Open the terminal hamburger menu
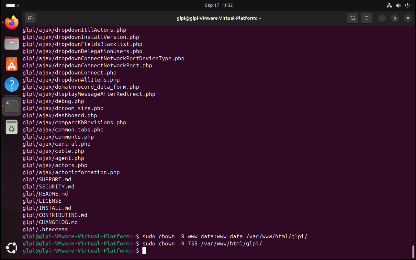Screen dimensions: 416x260 (366, 18)
